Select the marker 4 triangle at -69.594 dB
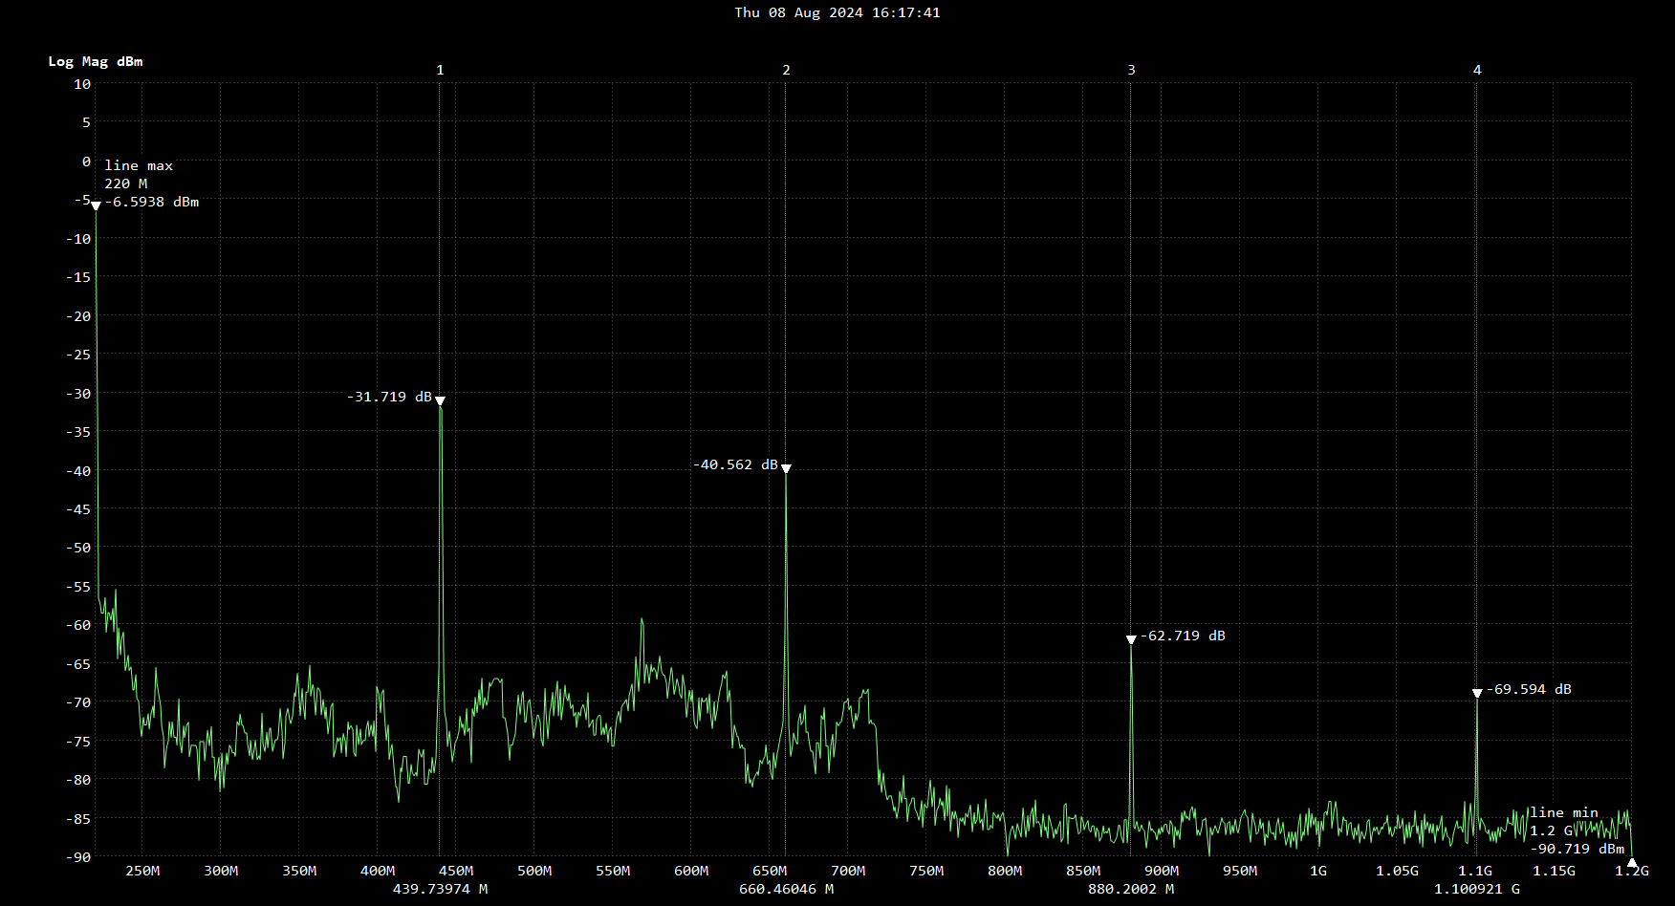The image size is (1675, 906). (1477, 694)
